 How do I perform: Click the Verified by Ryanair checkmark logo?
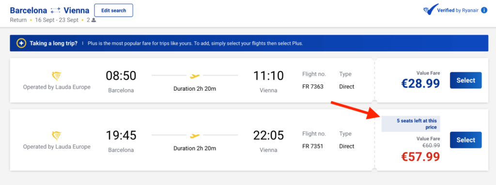(431, 10)
